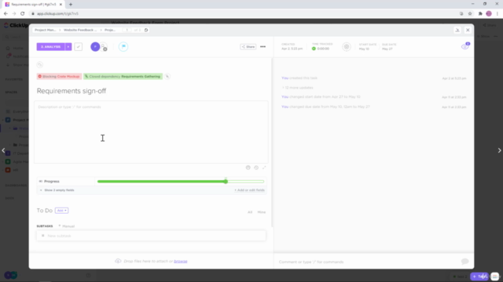Mark task complete with the checkmark box
The width and height of the screenshot is (503, 282).
click(x=79, y=47)
